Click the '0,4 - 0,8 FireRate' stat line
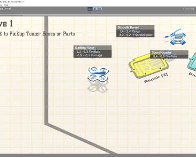The width and height of the screenshot is (196, 157). (x=165, y=56)
